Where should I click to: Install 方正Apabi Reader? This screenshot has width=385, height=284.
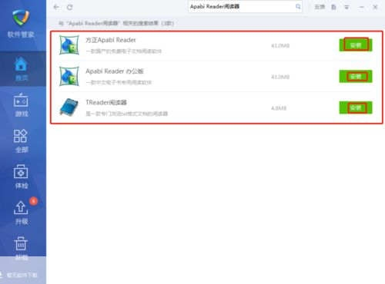point(356,45)
